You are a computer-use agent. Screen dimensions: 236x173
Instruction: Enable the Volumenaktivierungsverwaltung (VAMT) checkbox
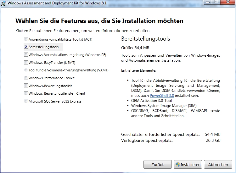(26, 70)
